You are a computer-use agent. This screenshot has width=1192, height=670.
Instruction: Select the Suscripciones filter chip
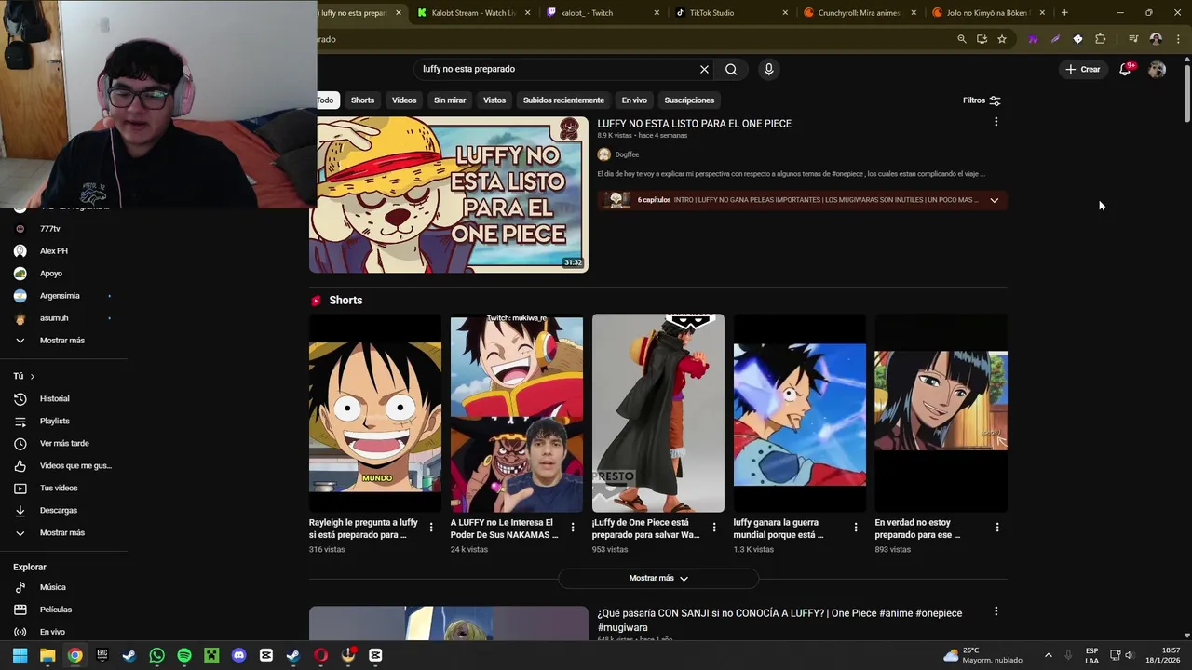[x=689, y=100]
